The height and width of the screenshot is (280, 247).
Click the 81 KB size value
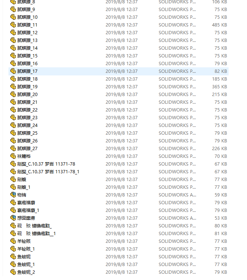click(221, 233)
